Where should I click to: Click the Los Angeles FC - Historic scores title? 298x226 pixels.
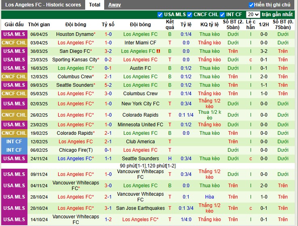point(43,5)
